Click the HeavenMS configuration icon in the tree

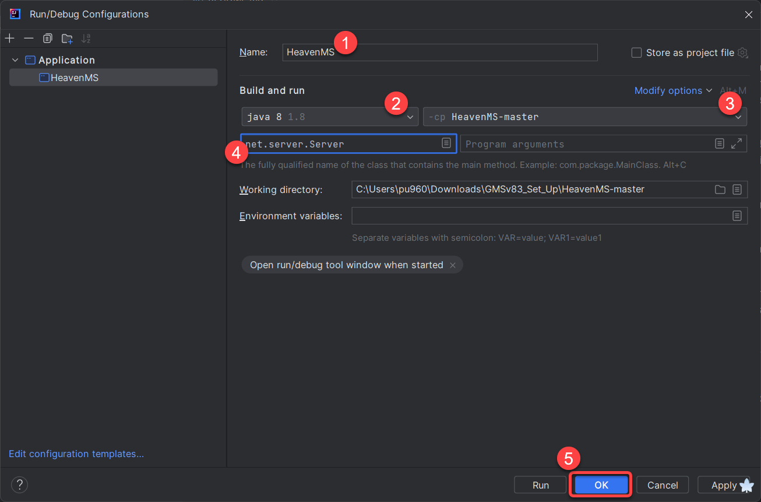click(44, 78)
